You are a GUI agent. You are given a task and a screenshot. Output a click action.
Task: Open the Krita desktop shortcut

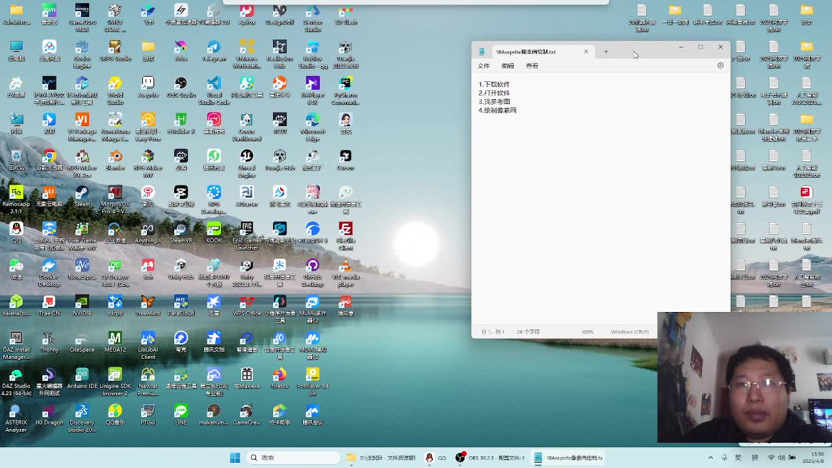[x=181, y=50]
